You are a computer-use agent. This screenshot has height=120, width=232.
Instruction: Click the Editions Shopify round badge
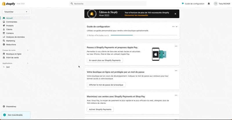pos(92,14)
